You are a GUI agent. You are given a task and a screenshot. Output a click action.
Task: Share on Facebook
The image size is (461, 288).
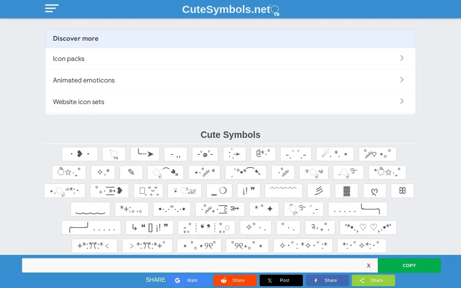click(327, 280)
